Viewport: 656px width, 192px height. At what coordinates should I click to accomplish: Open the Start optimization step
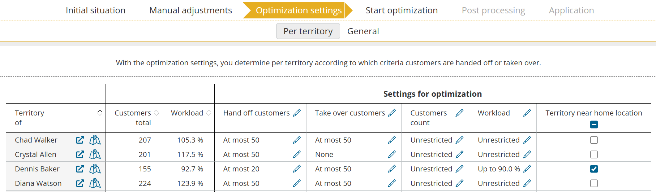point(402,10)
